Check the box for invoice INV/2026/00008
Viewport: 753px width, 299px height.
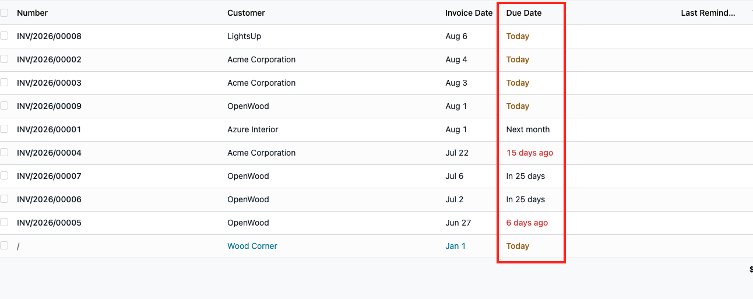click(4, 36)
